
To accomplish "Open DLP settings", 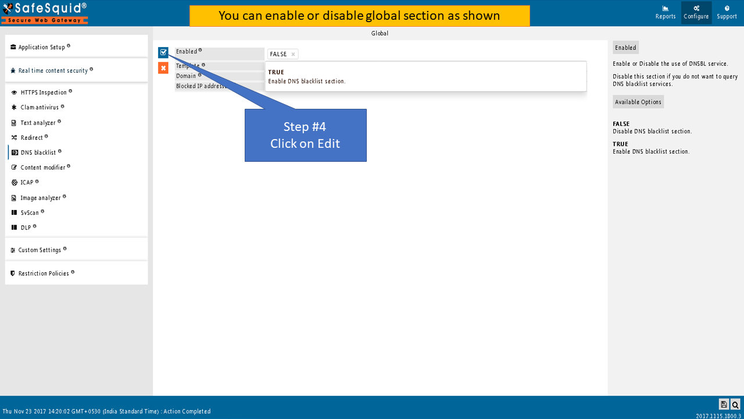I will (x=27, y=228).
